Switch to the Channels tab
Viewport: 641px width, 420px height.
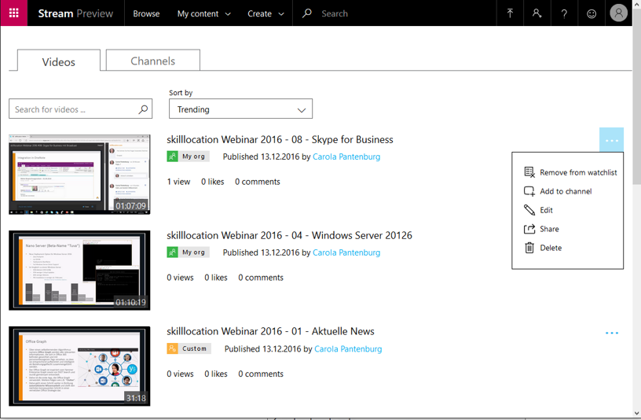point(153,61)
